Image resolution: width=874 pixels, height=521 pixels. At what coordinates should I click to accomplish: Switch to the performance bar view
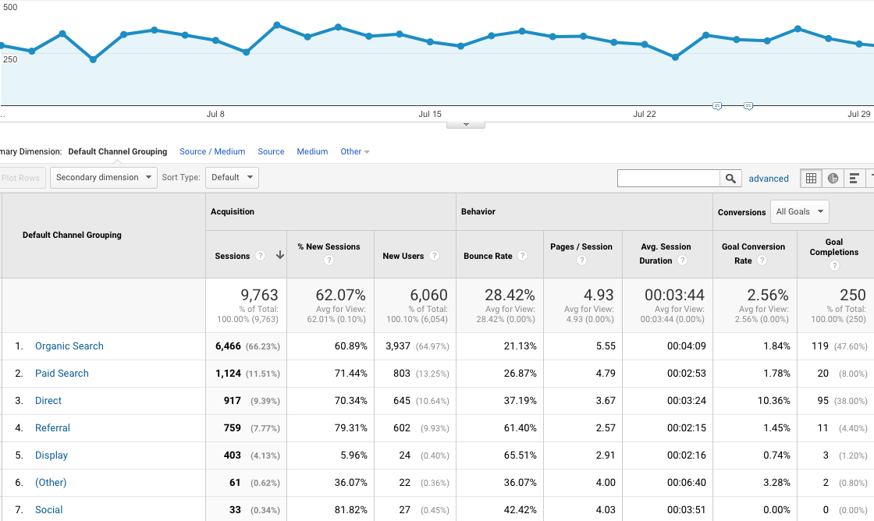click(x=854, y=179)
